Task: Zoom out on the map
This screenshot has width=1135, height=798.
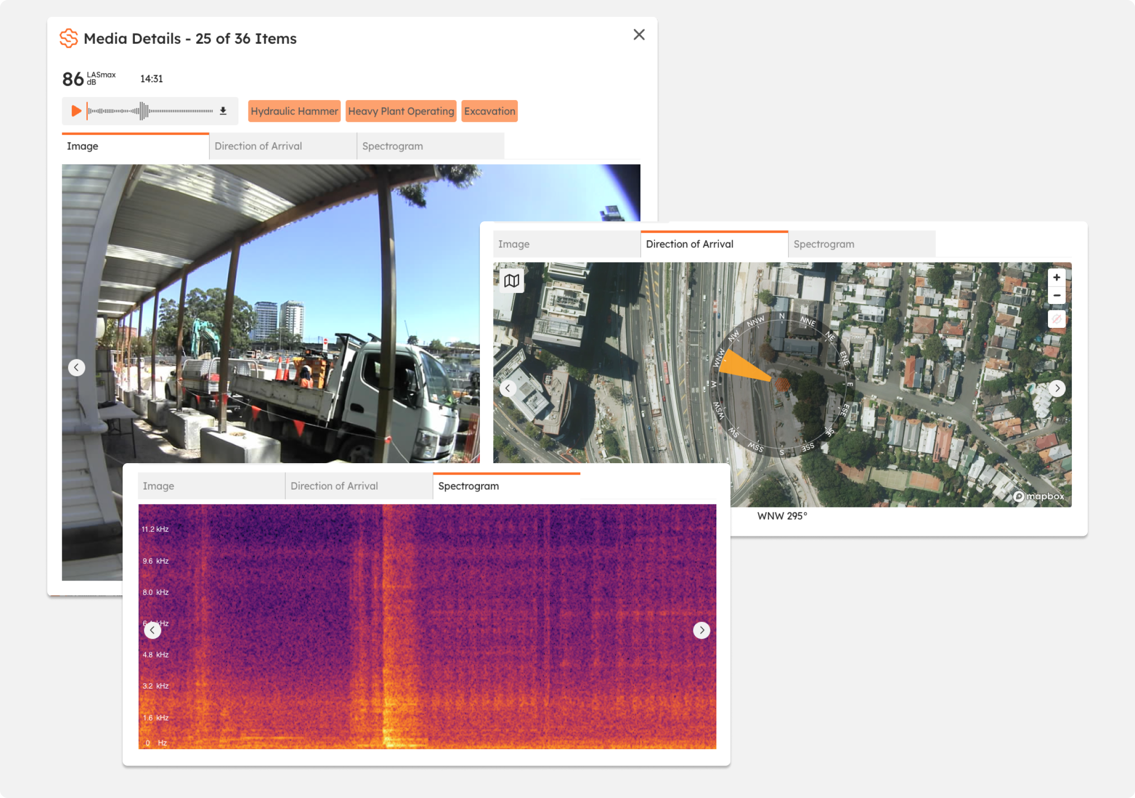Action: 1056,296
